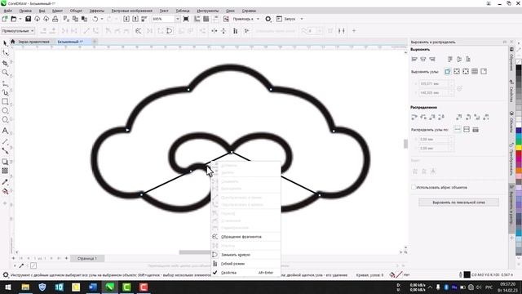Pick the yellow swatch in palette
The width and height of the screenshot is (522, 294).
tap(519, 147)
